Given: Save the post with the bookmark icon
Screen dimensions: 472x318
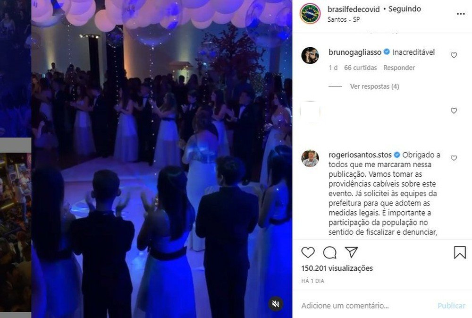Looking at the screenshot, I should (x=460, y=252).
